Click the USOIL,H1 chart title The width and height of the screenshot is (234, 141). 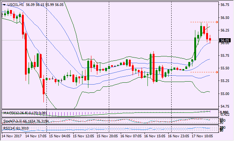pos(16,5)
